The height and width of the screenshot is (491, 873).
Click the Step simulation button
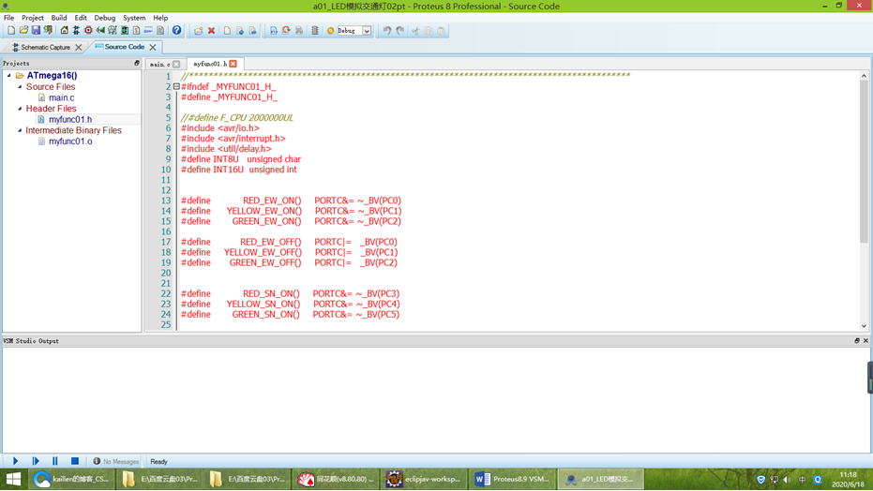pos(36,461)
